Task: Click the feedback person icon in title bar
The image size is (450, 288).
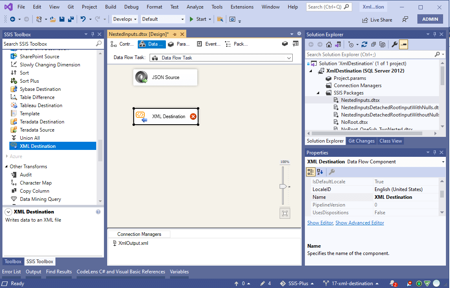Action: coord(405,19)
